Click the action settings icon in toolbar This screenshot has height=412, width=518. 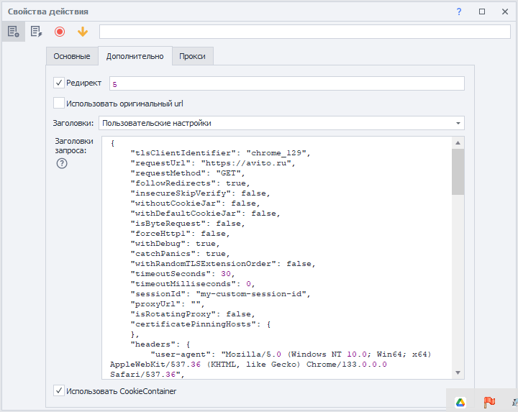pos(13,32)
